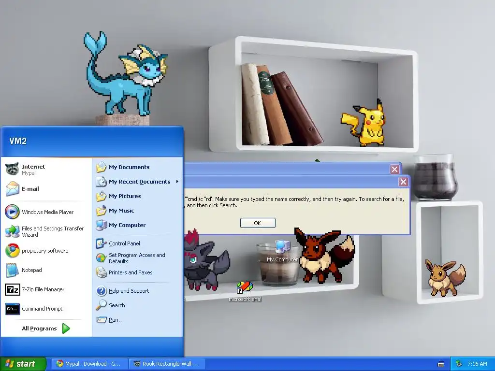The height and width of the screenshot is (371, 495).
Task: Click the propietary software label
Action: (45, 251)
